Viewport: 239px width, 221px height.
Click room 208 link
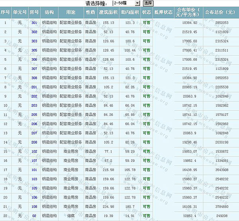click(34, 142)
